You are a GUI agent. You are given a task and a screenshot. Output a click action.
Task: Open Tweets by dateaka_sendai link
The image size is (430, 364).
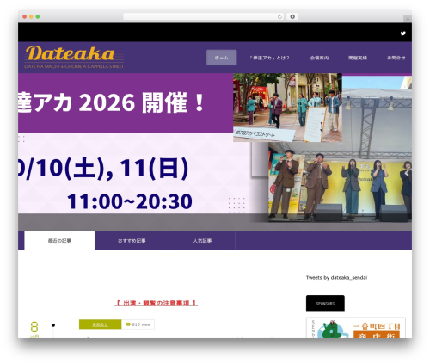(x=336, y=277)
